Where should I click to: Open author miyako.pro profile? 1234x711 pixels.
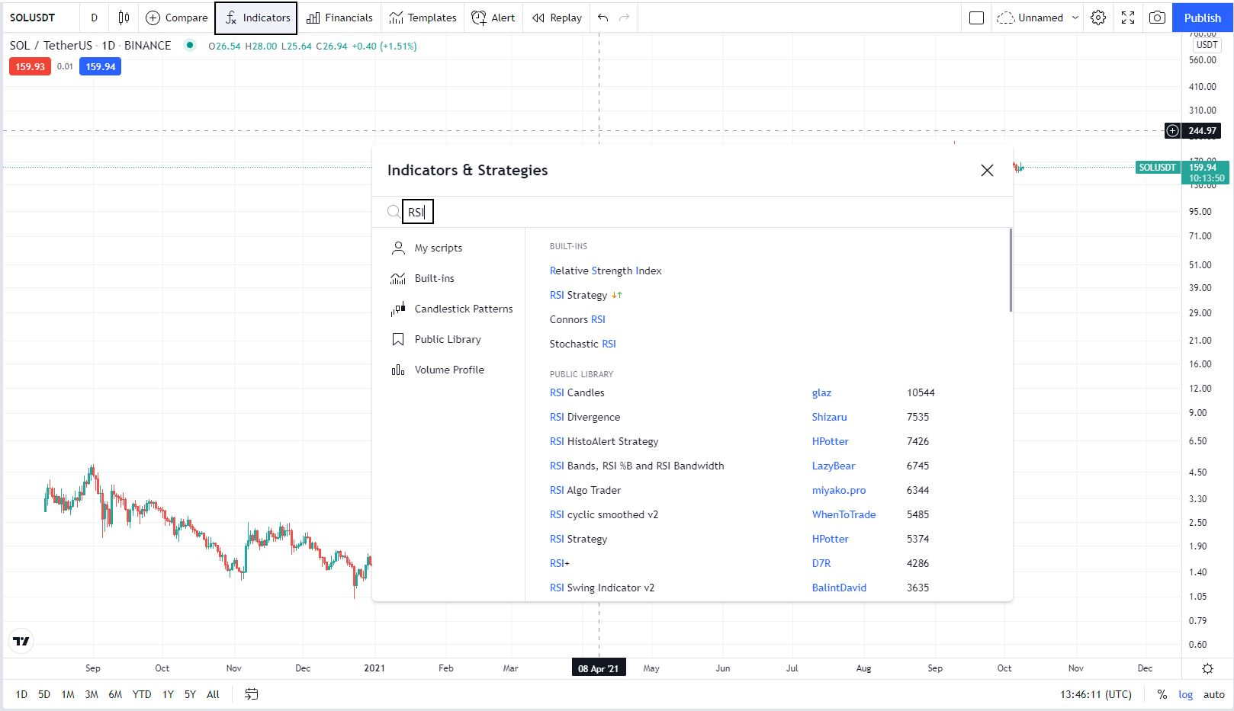[x=839, y=490]
